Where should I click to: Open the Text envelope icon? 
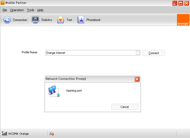(60, 20)
